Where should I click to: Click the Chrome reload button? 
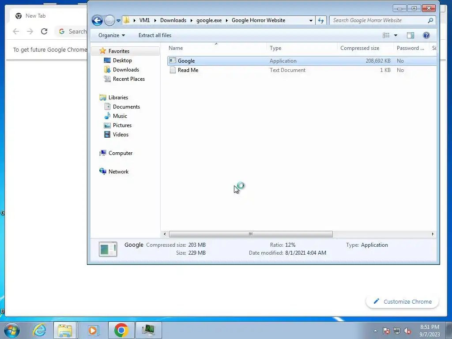44,31
